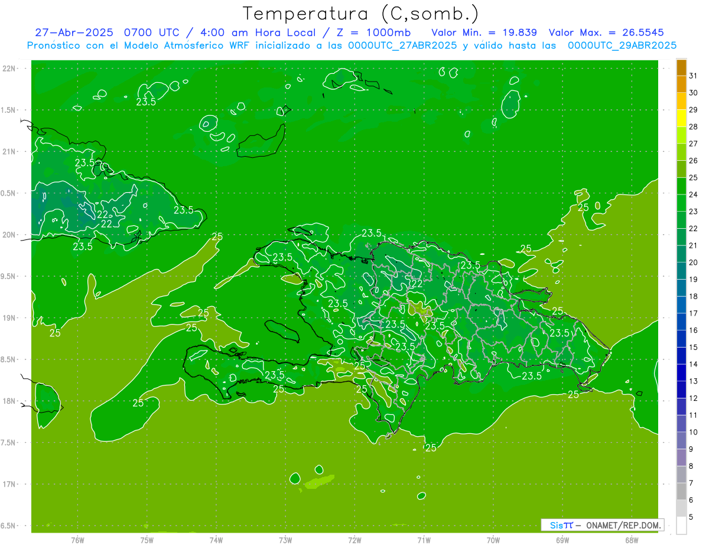Pick the dark blue band between 12 and 13 on the colorbar
The width and height of the screenshot is (709, 548).
pos(681,390)
